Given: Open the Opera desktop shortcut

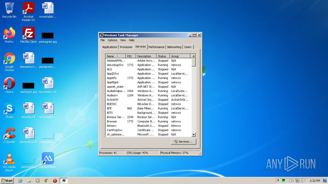Looking at the screenshot, I should pos(9,85).
